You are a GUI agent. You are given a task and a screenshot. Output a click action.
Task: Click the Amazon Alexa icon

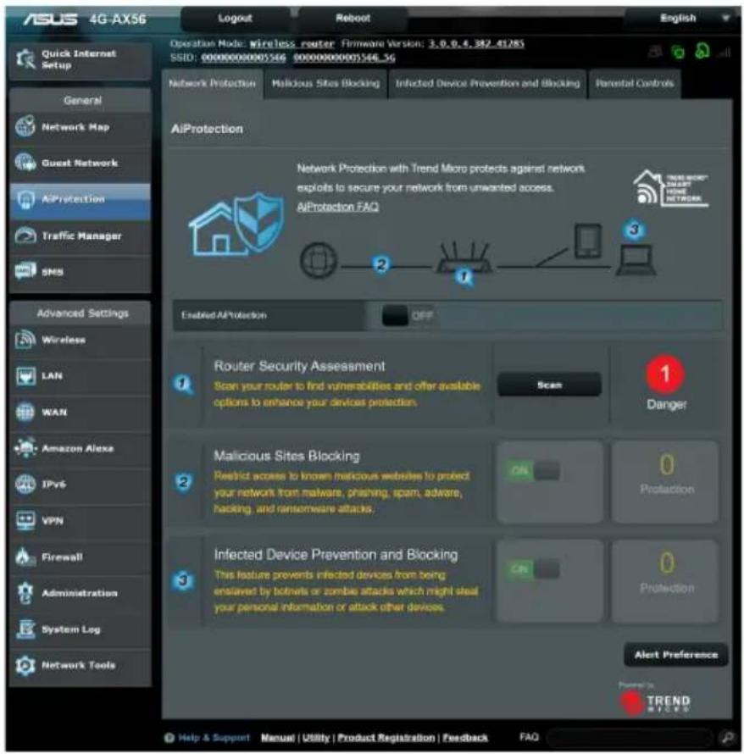(25, 448)
